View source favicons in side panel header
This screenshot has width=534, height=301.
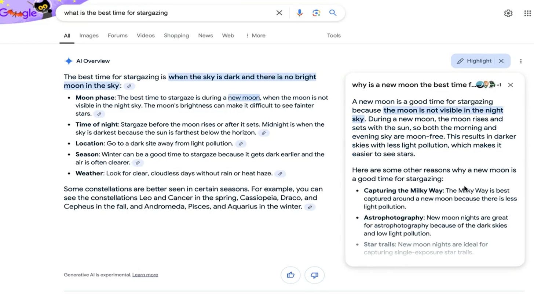[485, 85]
